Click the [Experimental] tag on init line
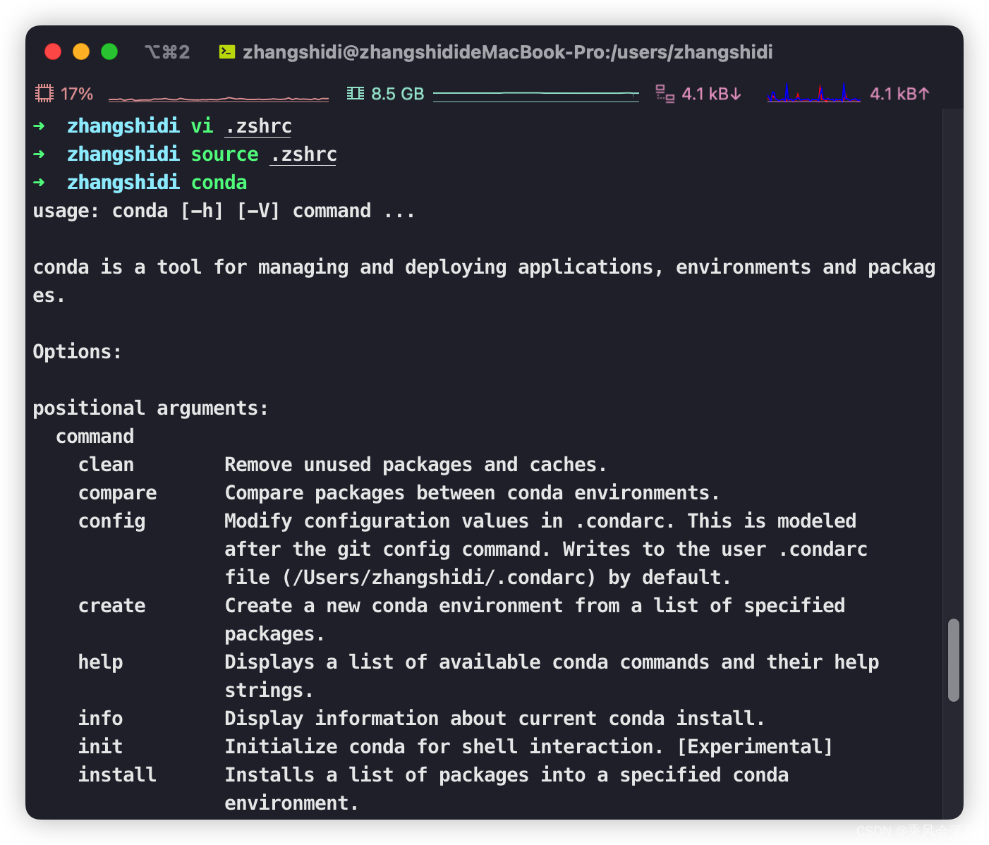The image size is (989, 845). pyautogui.click(x=755, y=747)
